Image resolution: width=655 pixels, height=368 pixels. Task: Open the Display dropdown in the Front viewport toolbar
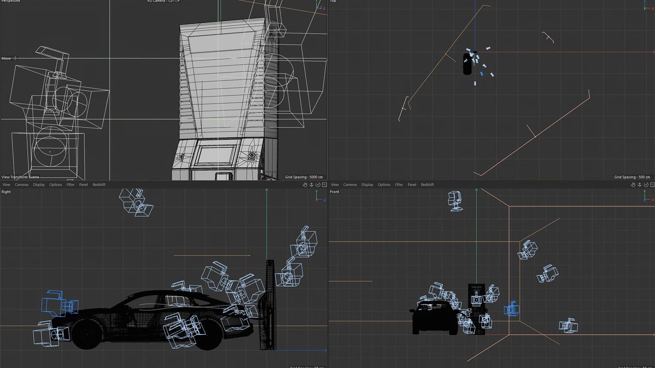[x=367, y=184]
